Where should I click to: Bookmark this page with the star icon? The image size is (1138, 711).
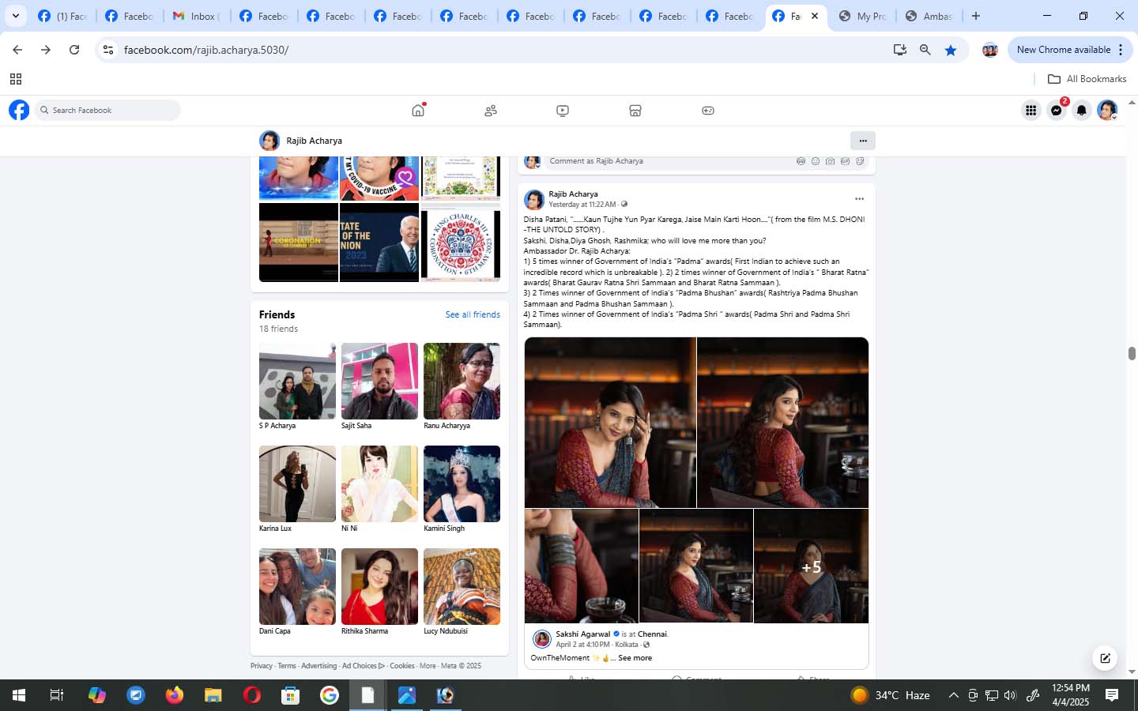(951, 50)
